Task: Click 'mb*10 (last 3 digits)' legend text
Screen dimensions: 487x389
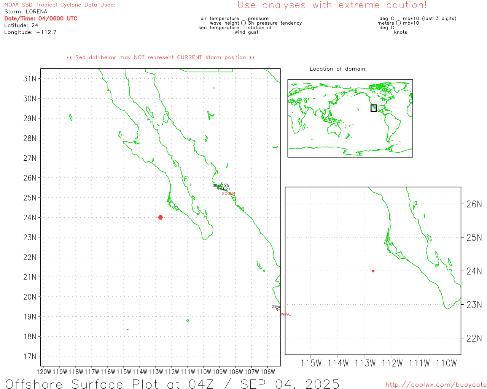Action: point(430,18)
